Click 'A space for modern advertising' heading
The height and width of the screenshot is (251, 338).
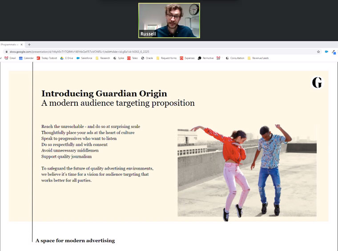pos(75,240)
